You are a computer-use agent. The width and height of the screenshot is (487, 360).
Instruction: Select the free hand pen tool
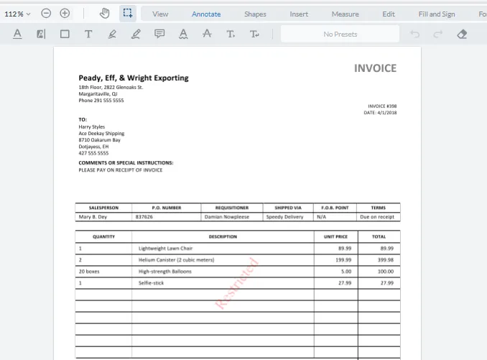136,34
